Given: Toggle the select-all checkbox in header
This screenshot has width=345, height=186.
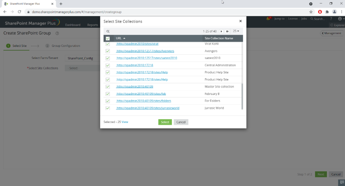Looking at the screenshot, I should pyautogui.click(x=107, y=38).
